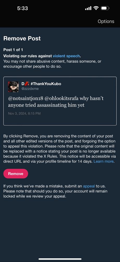Tap the 5:33 clock in status bar
The width and height of the screenshot is (120, 262).
22,8
